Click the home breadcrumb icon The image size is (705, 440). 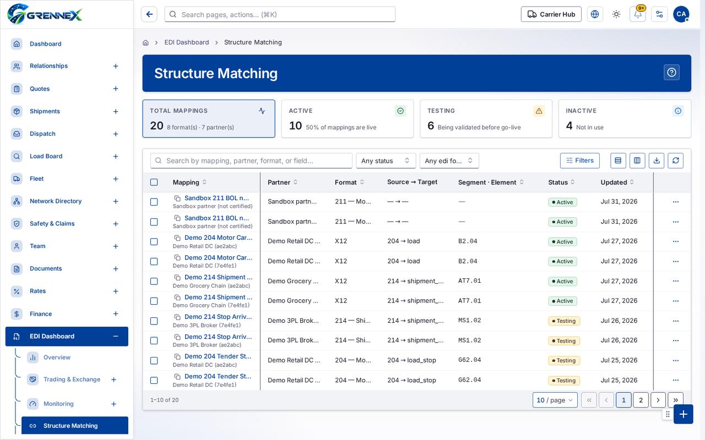point(145,42)
